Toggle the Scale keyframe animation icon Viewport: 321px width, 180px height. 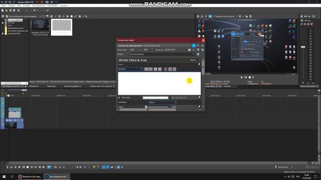click(199, 106)
